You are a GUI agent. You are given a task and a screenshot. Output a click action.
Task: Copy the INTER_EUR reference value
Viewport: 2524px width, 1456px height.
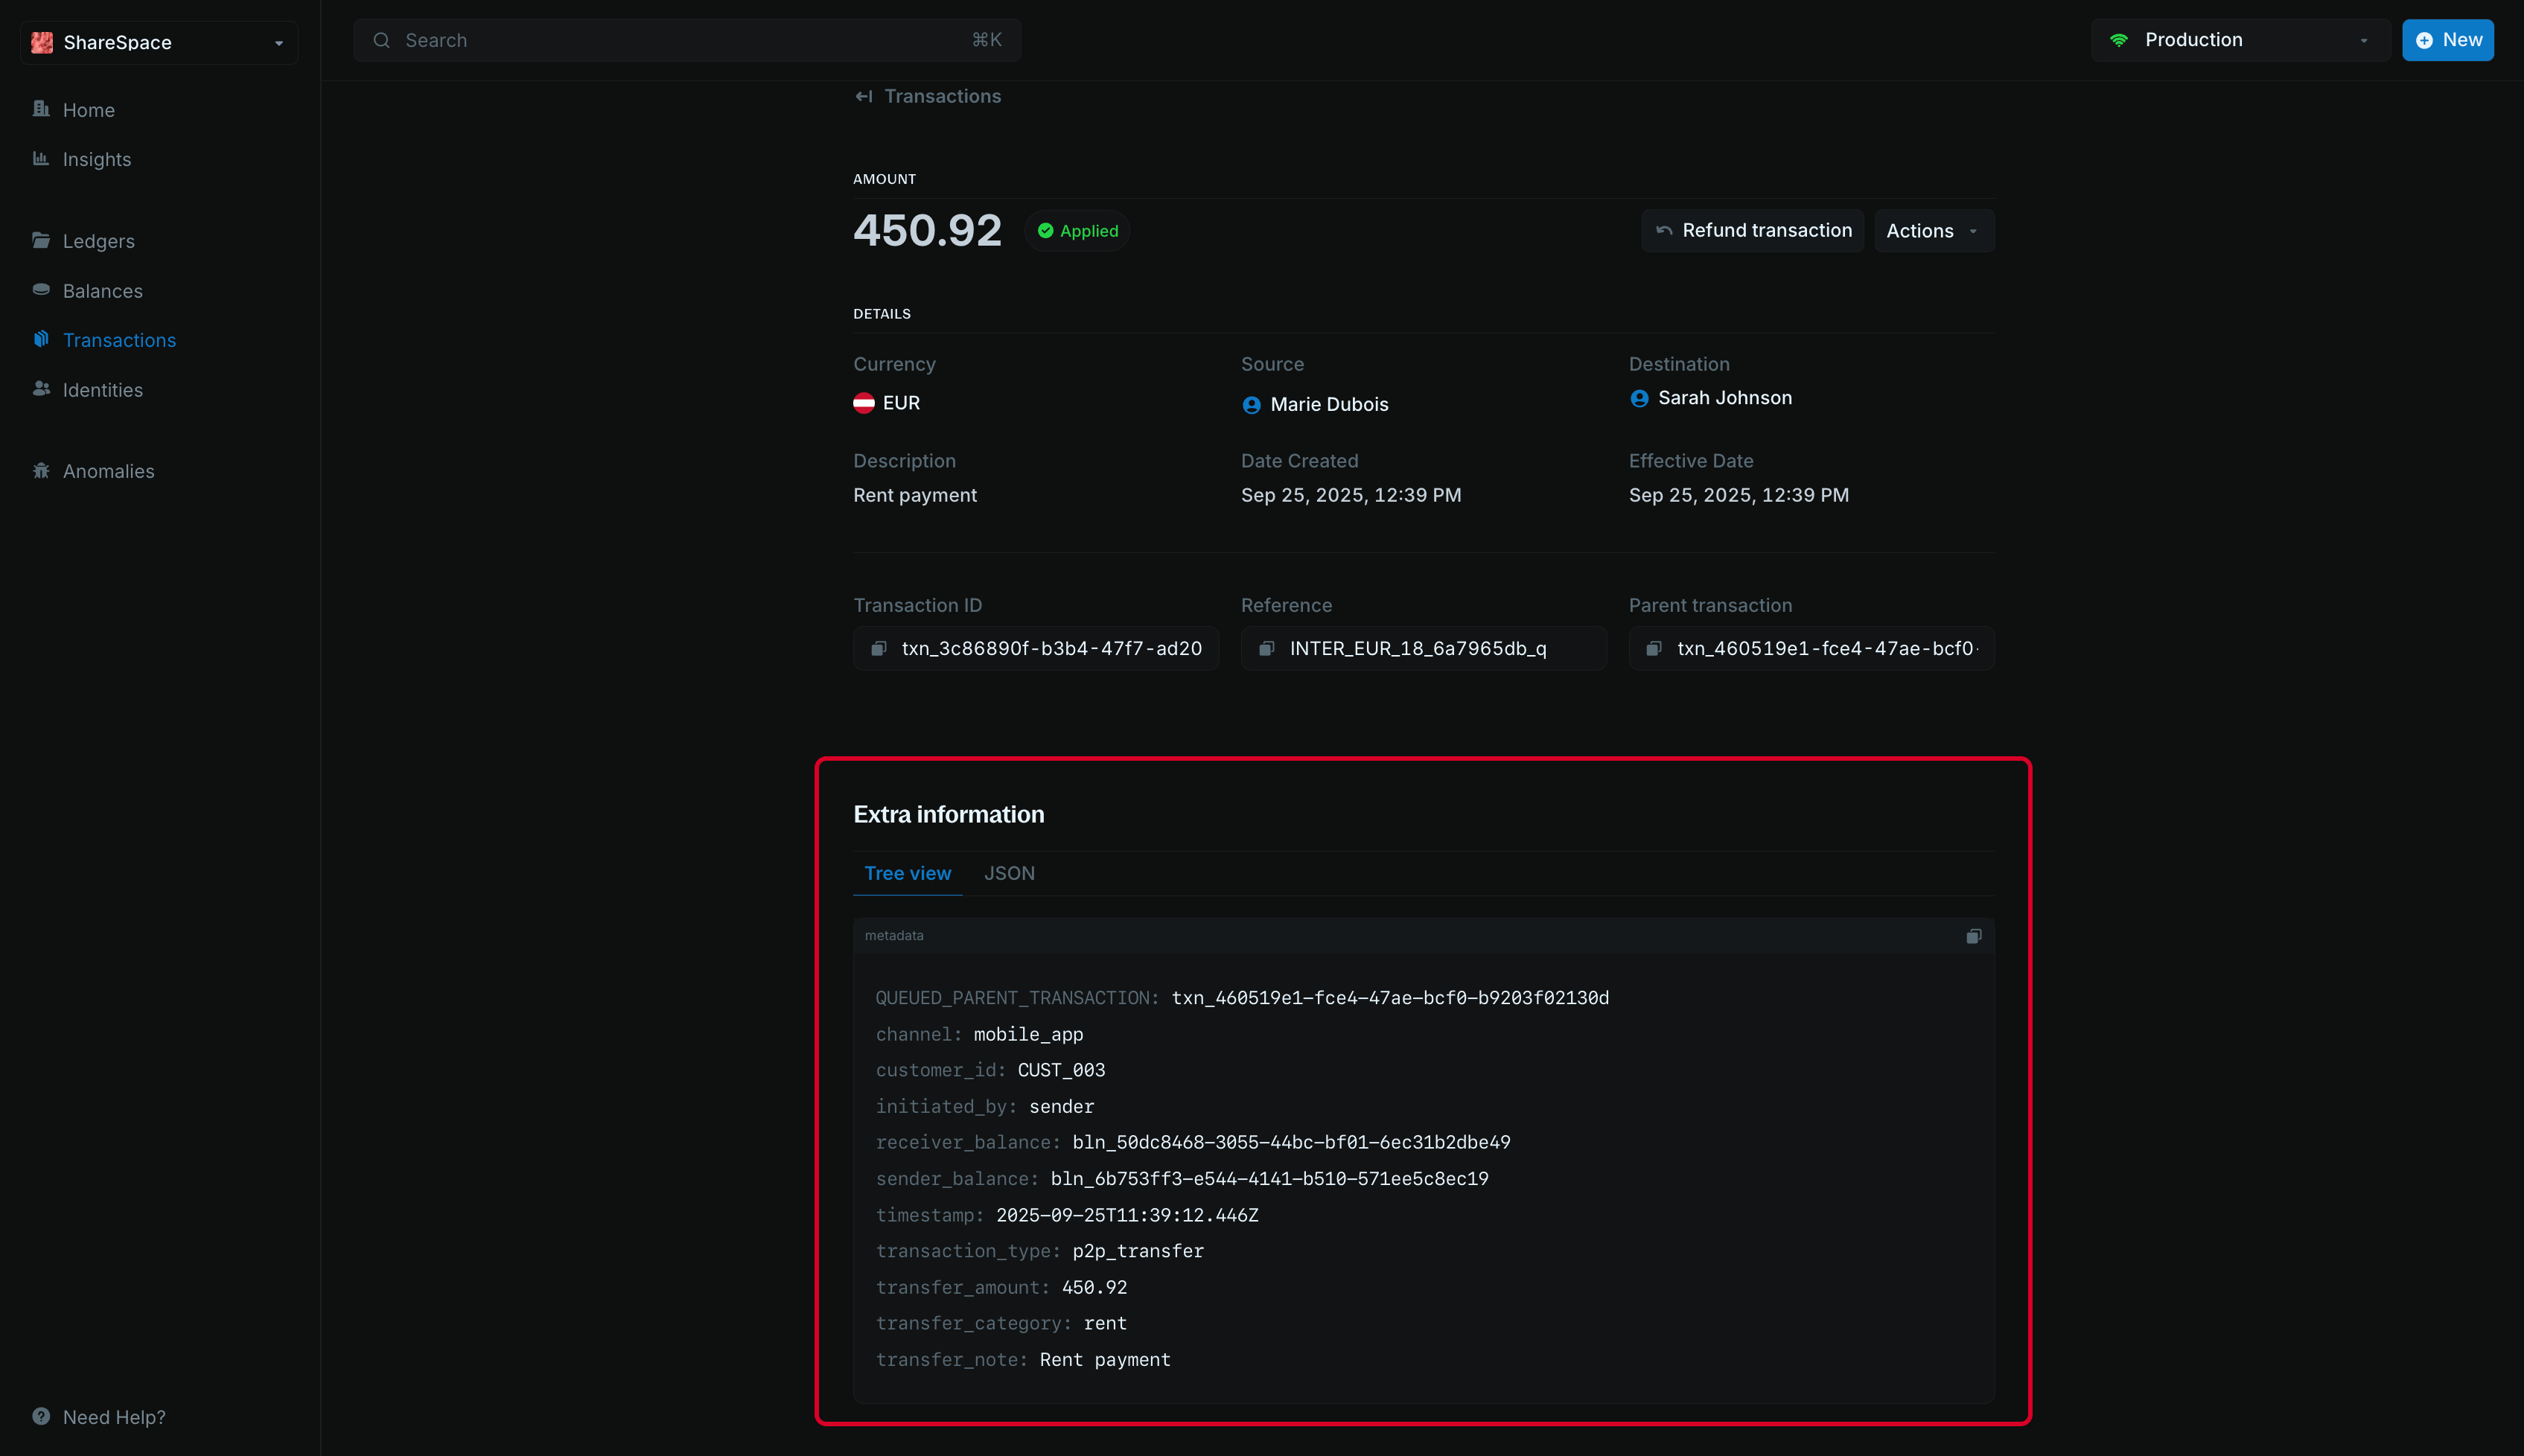coord(1266,648)
